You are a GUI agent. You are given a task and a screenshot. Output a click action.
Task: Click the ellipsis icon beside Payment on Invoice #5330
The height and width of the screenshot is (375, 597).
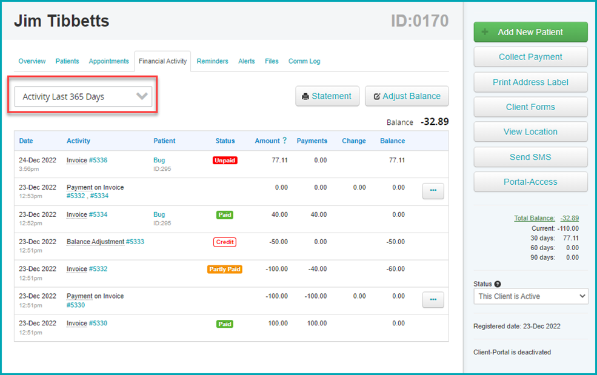433,300
